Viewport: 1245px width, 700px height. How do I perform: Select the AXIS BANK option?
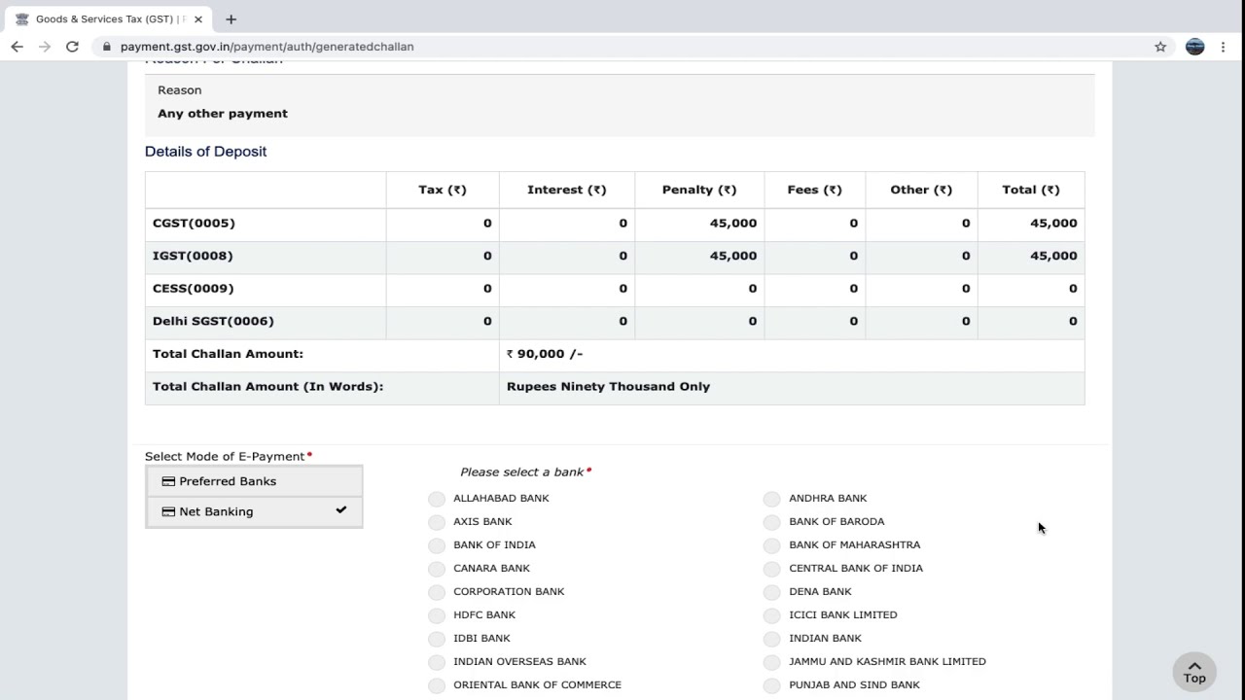tap(437, 522)
